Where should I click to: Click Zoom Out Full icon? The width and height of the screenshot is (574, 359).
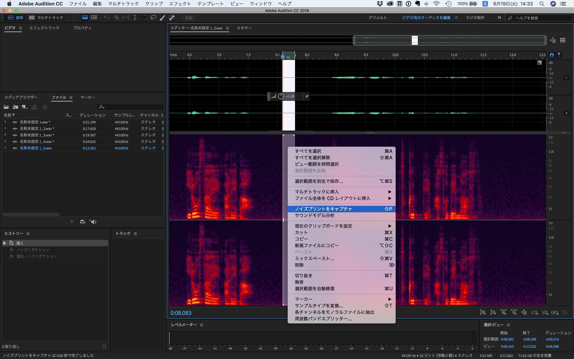[x=524, y=312]
